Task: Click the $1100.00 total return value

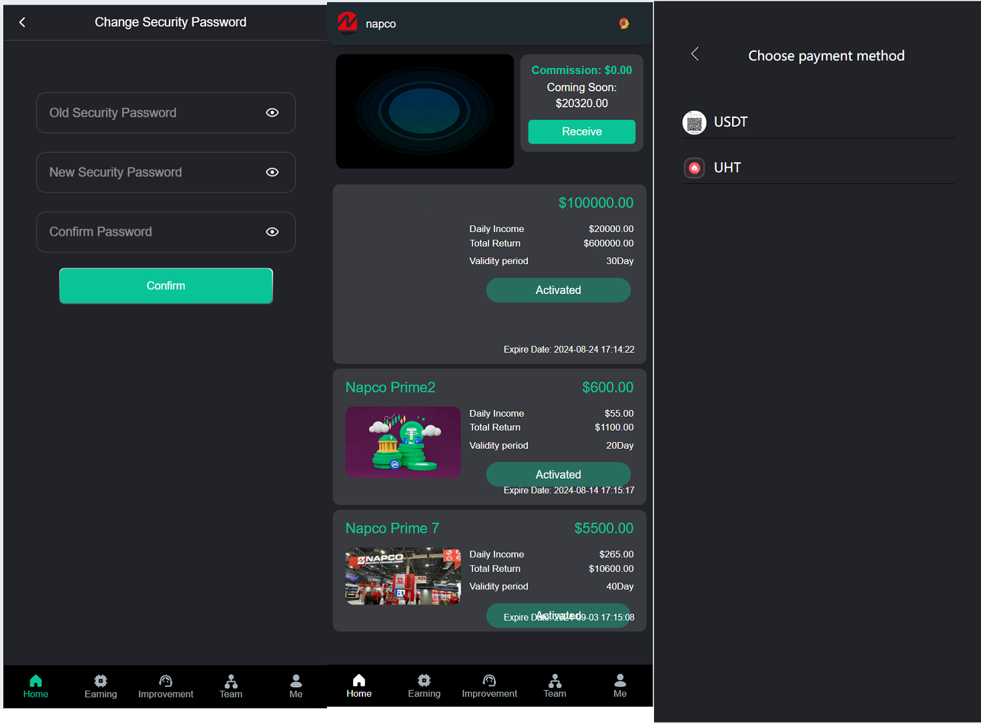Action: pyautogui.click(x=615, y=427)
